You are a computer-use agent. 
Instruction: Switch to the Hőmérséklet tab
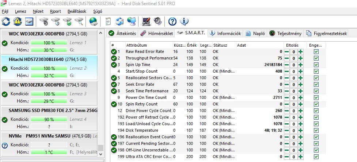coord(156,34)
